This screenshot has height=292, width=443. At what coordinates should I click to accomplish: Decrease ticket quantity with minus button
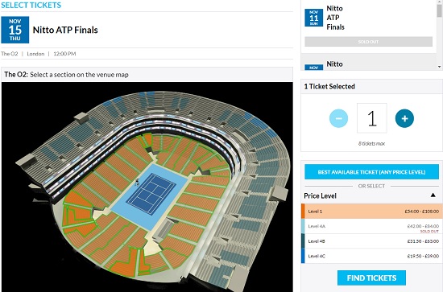(338, 118)
